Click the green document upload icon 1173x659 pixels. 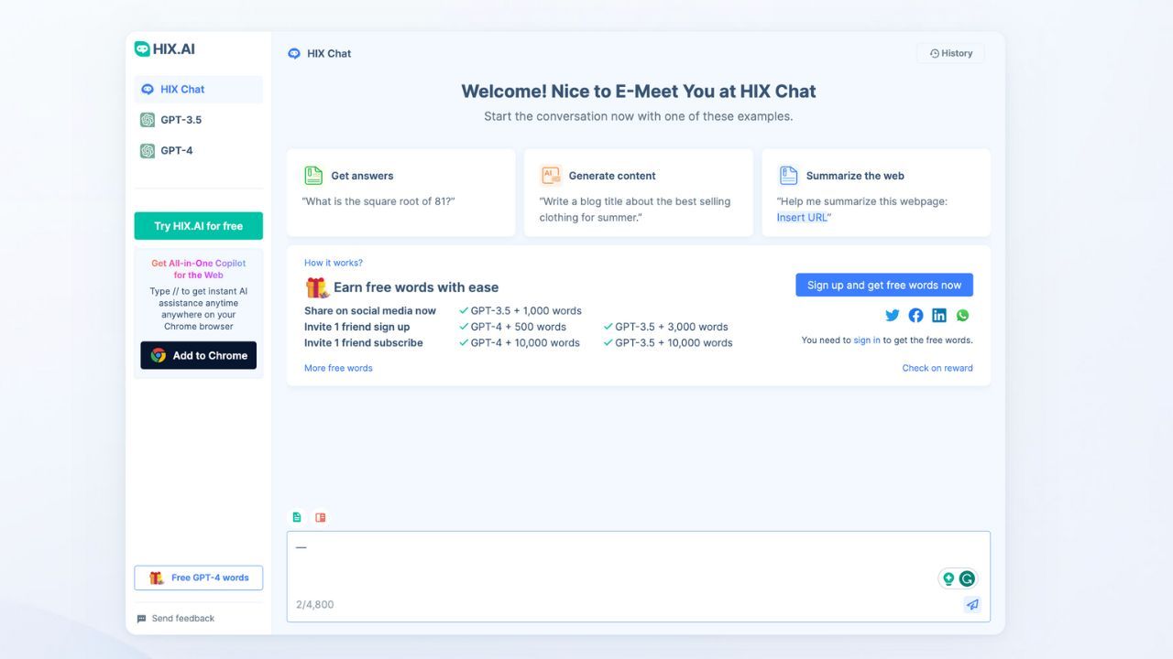297,516
